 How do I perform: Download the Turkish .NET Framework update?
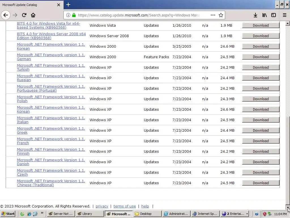tap(261, 68)
